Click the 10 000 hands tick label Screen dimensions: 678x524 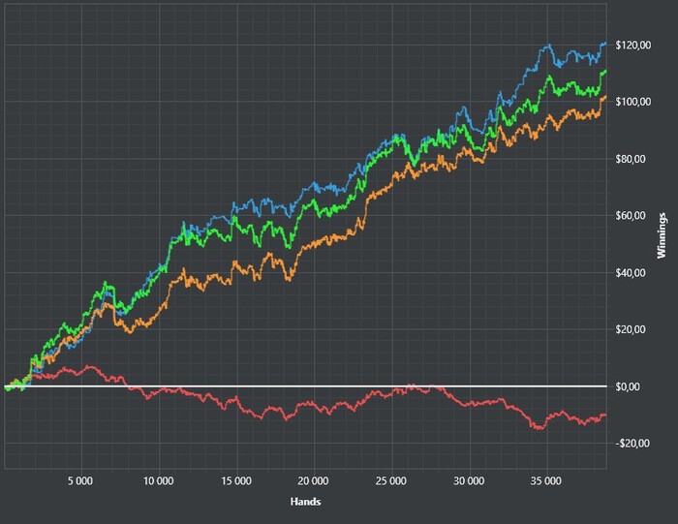point(158,480)
